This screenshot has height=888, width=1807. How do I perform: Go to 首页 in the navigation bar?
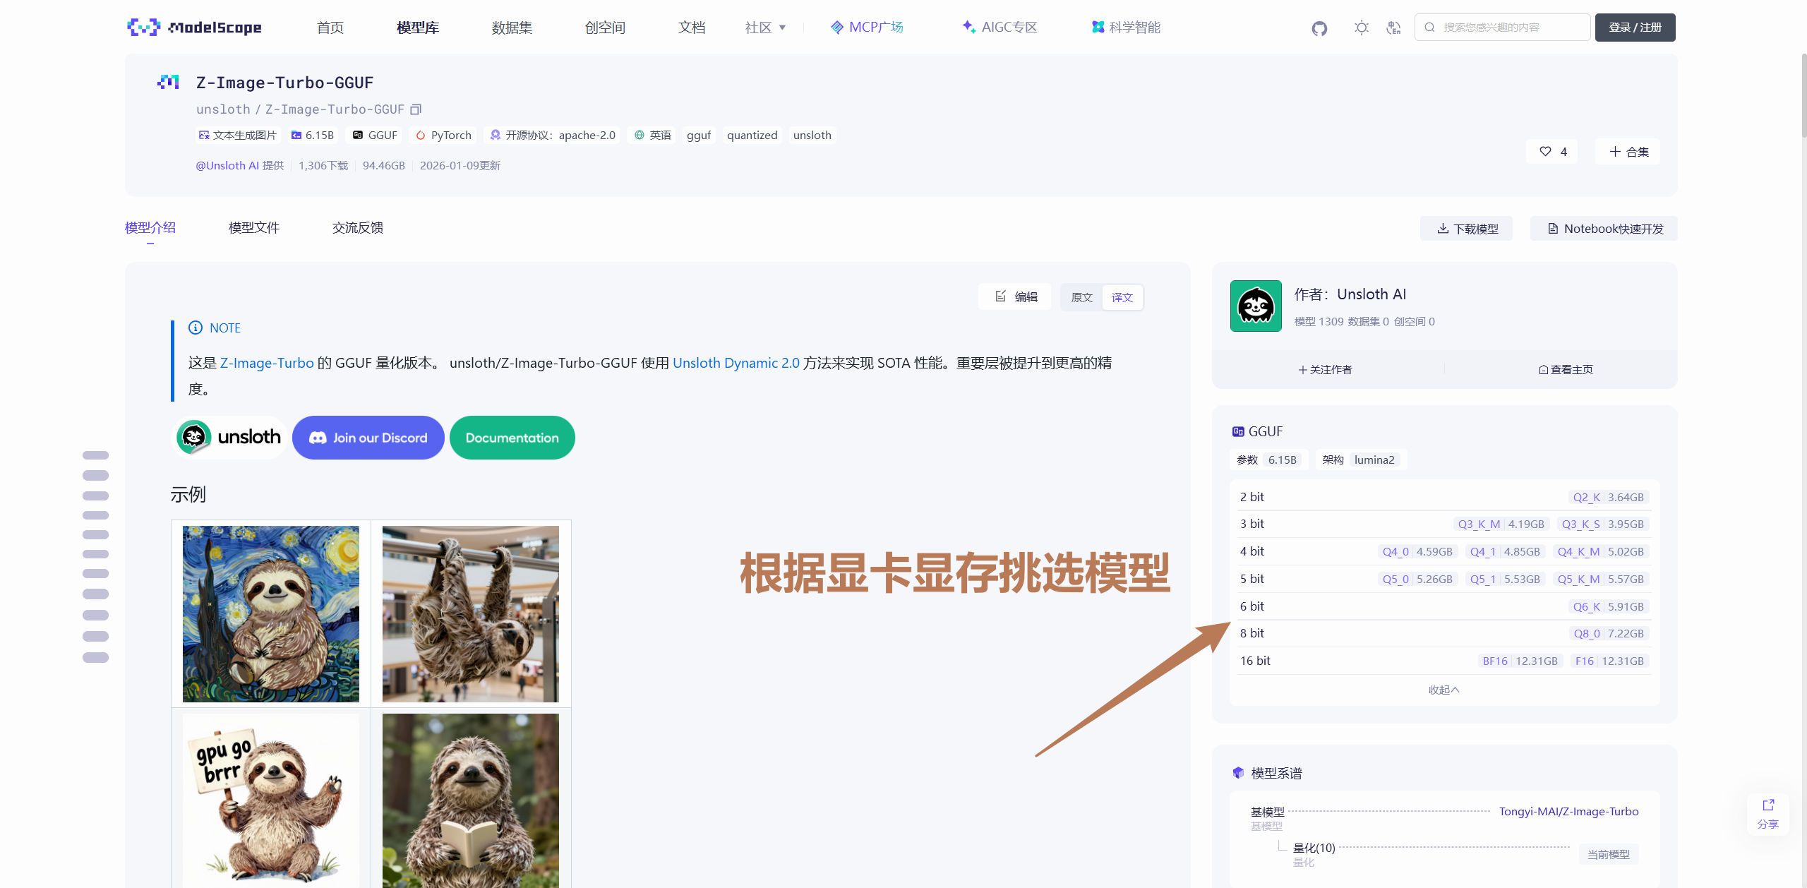pos(330,28)
